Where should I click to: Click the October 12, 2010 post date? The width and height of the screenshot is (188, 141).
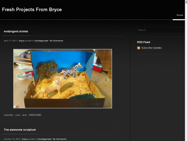pyautogui.click(x=12, y=139)
